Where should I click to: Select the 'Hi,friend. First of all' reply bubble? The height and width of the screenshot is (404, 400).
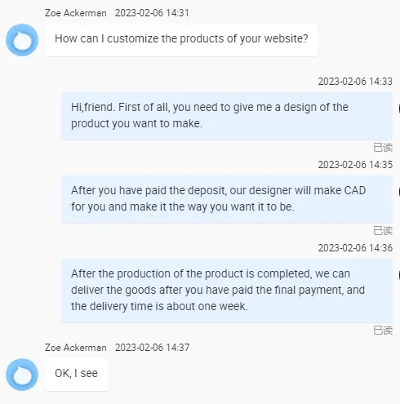[227, 116]
